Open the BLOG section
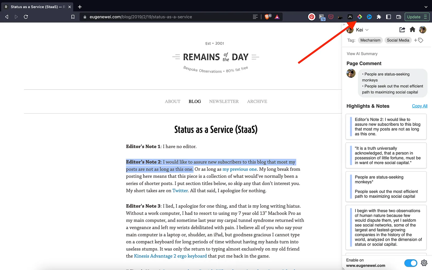Screen dimensions: 432x270 195,102
